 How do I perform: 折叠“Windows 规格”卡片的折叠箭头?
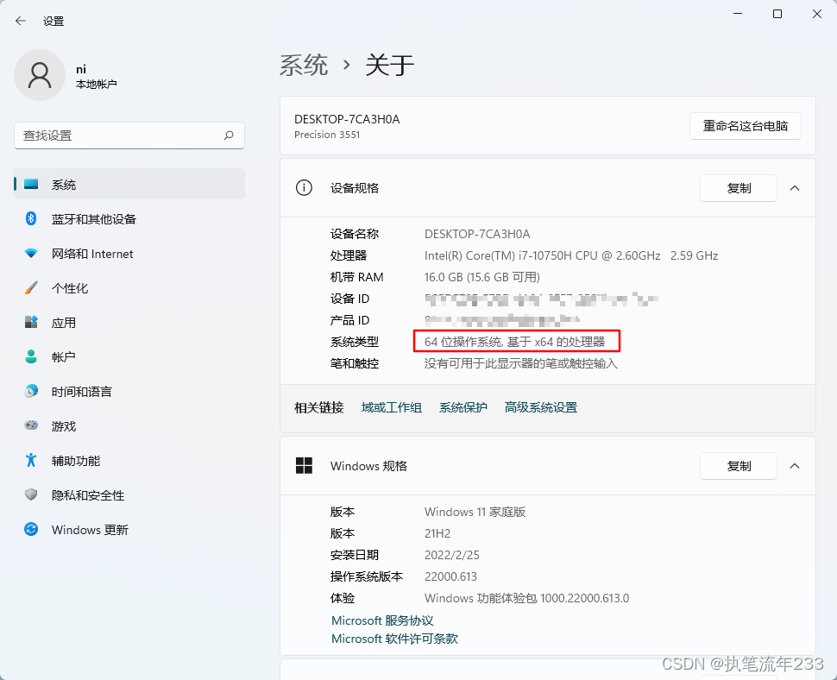[x=794, y=466]
